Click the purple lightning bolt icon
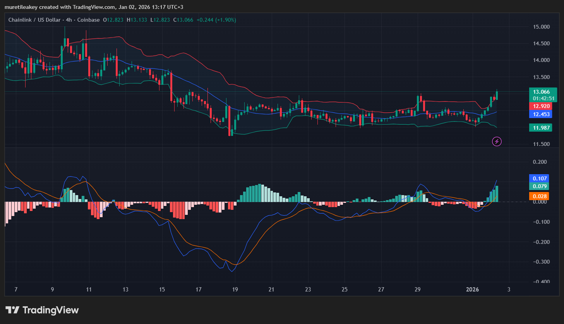The width and height of the screenshot is (564, 324). 497,141
